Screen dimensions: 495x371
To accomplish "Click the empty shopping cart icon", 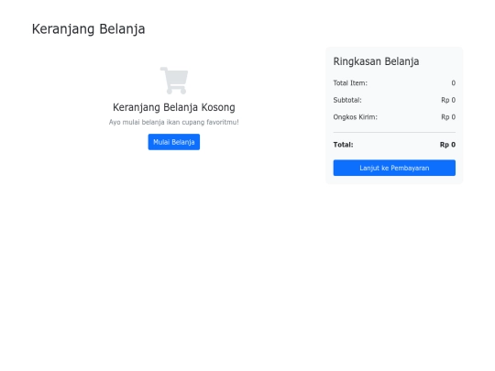I will tap(174, 81).
